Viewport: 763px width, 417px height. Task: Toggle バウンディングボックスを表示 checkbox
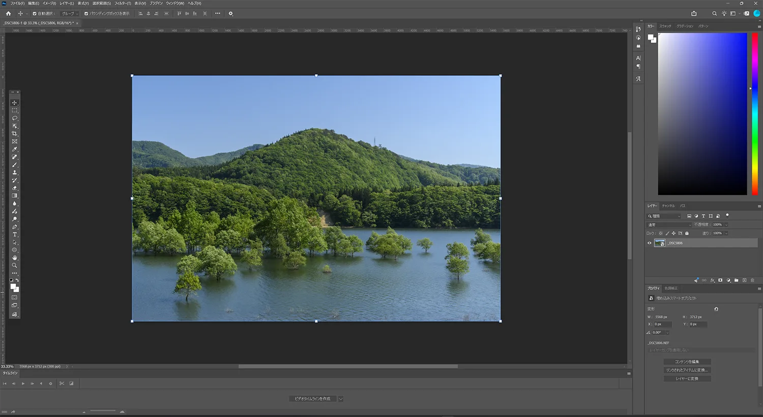86,14
